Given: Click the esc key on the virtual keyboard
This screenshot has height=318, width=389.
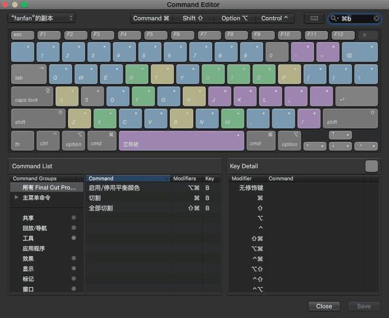Looking at the screenshot, I should pyautogui.click(x=22, y=35).
